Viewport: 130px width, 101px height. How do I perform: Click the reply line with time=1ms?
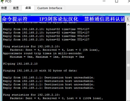coord(46,29)
